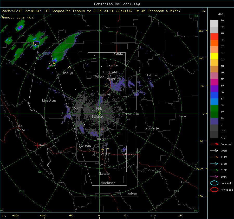Screen dimensions: 234x219
Task: Select the blue 33–36 dBZ swatch
Action: 214,95
